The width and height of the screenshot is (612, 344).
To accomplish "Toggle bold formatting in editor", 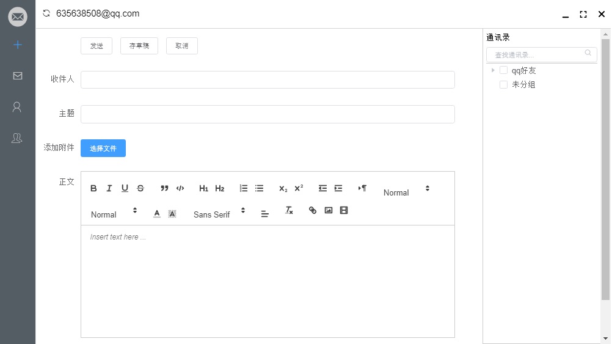I will pos(93,188).
